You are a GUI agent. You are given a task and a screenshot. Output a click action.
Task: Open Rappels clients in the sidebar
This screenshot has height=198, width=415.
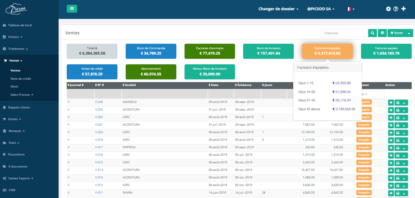point(19,107)
